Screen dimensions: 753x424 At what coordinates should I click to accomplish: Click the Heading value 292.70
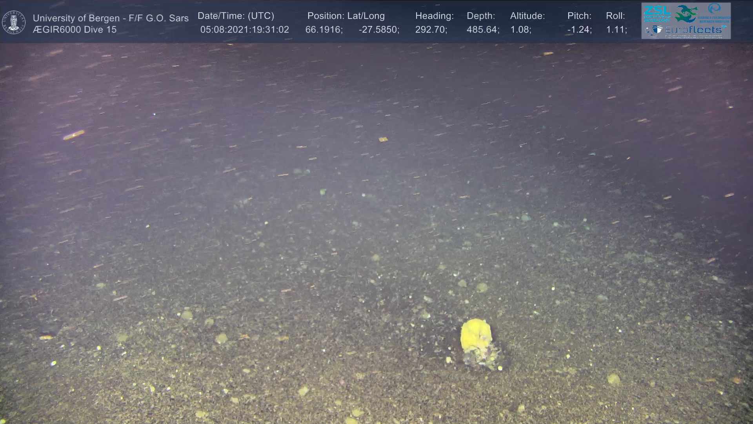click(x=431, y=29)
